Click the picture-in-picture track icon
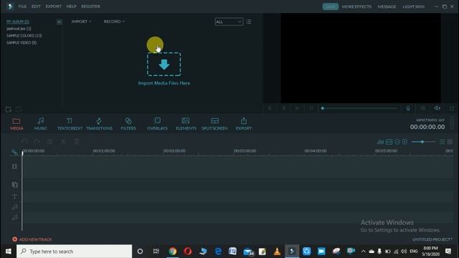The width and height of the screenshot is (459, 258). (x=14, y=185)
